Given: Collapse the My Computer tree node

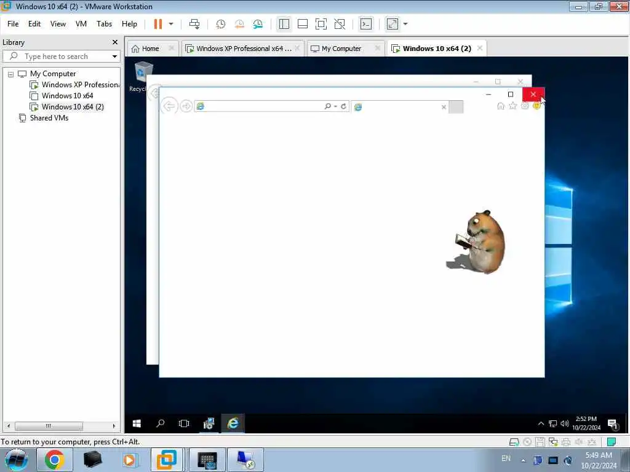Looking at the screenshot, I should pyautogui.click(x=11, y=74).
